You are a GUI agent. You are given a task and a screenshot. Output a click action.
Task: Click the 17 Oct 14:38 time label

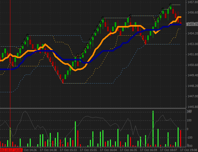(x=48, y=150)
